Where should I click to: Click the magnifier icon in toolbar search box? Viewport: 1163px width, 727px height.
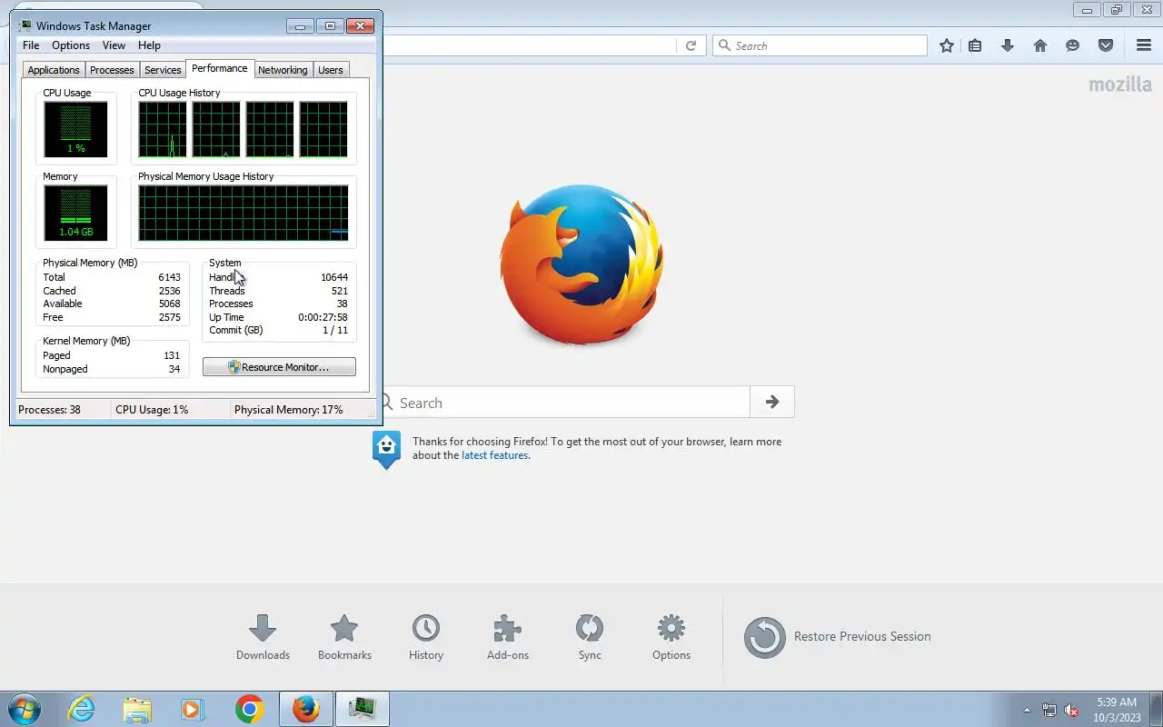725,45
